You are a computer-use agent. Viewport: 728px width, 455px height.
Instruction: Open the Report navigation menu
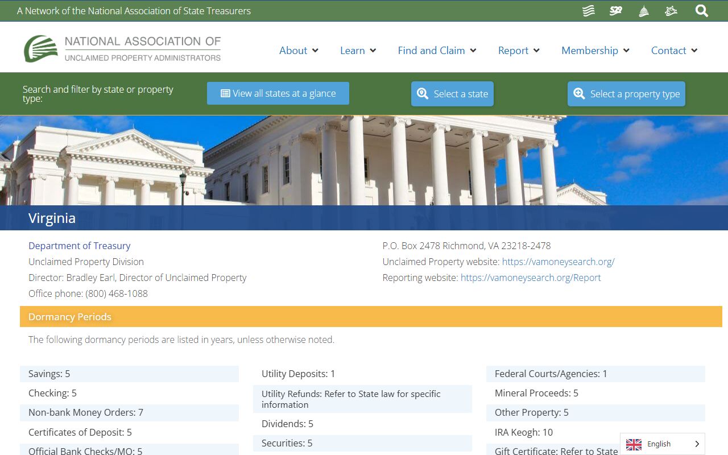coord(519,51)
